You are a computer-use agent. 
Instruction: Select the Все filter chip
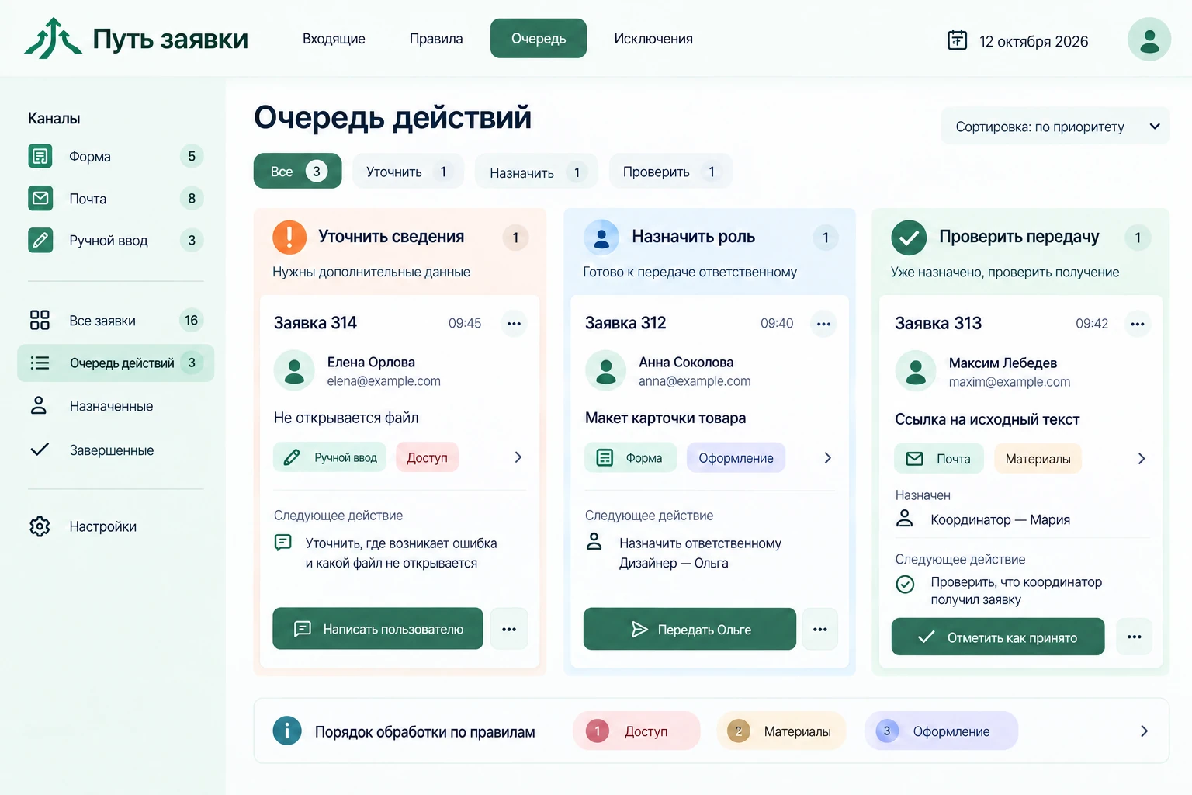coord(298,171)
